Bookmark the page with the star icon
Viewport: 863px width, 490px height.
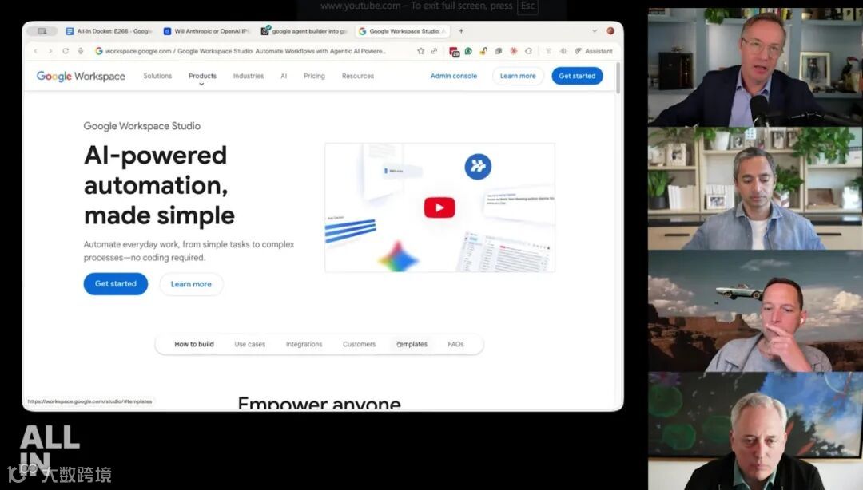pos(420,51)
